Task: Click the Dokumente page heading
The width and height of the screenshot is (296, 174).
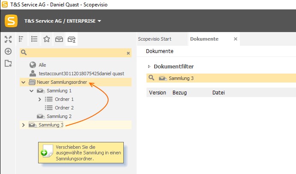Action: coord(160,51)
